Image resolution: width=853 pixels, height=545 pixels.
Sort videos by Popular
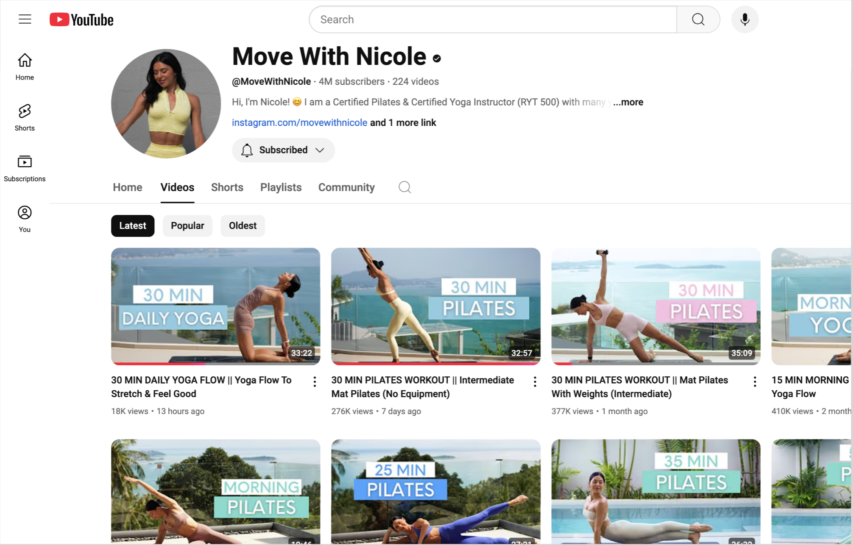tap(187, 225)
